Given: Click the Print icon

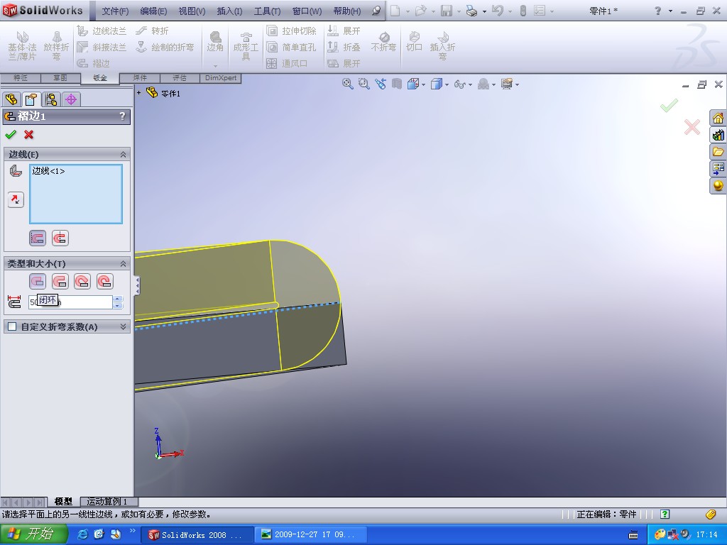Looking at the screenshot, I should pos(471,11).
